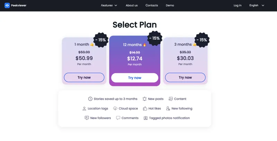Click the Comments speech bubble icon

coord(118,118)
